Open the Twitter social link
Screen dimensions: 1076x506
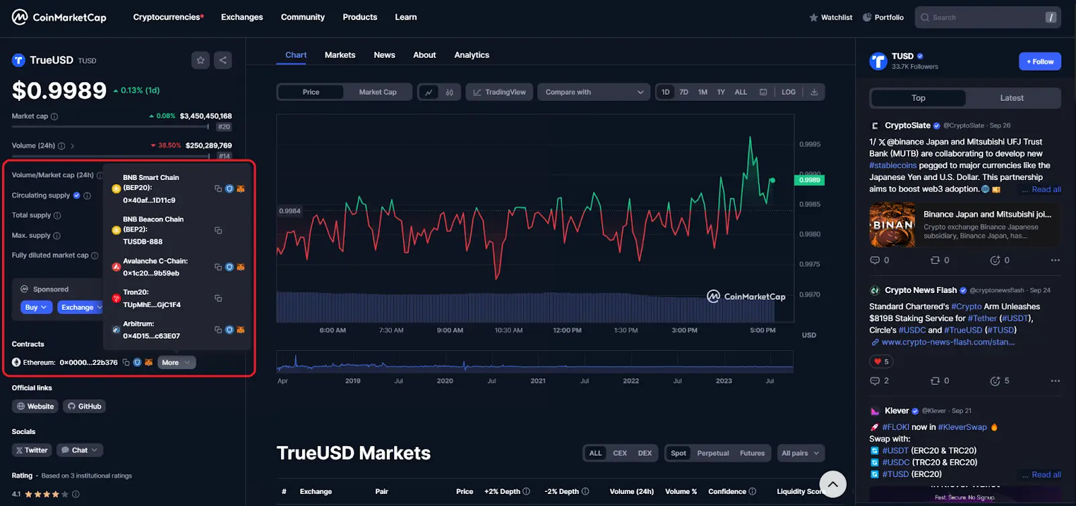[x=32, y=450]
